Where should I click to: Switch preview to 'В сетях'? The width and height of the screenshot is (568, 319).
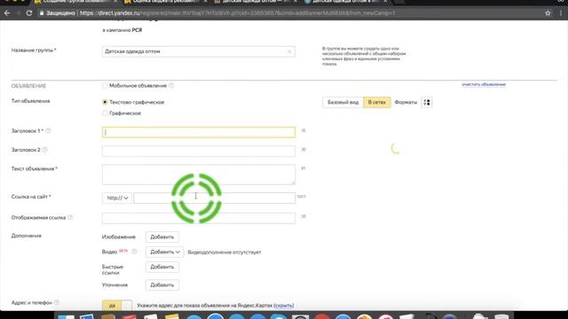pos(376,103)
